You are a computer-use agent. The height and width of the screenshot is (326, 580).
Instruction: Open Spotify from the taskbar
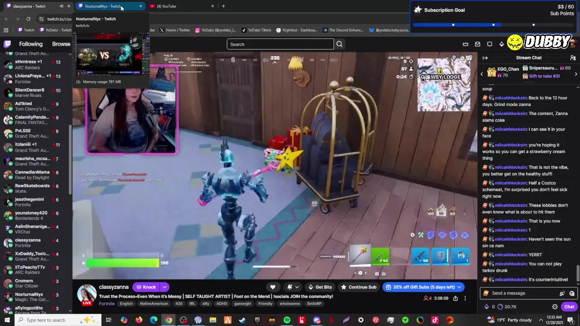point(287,320)
